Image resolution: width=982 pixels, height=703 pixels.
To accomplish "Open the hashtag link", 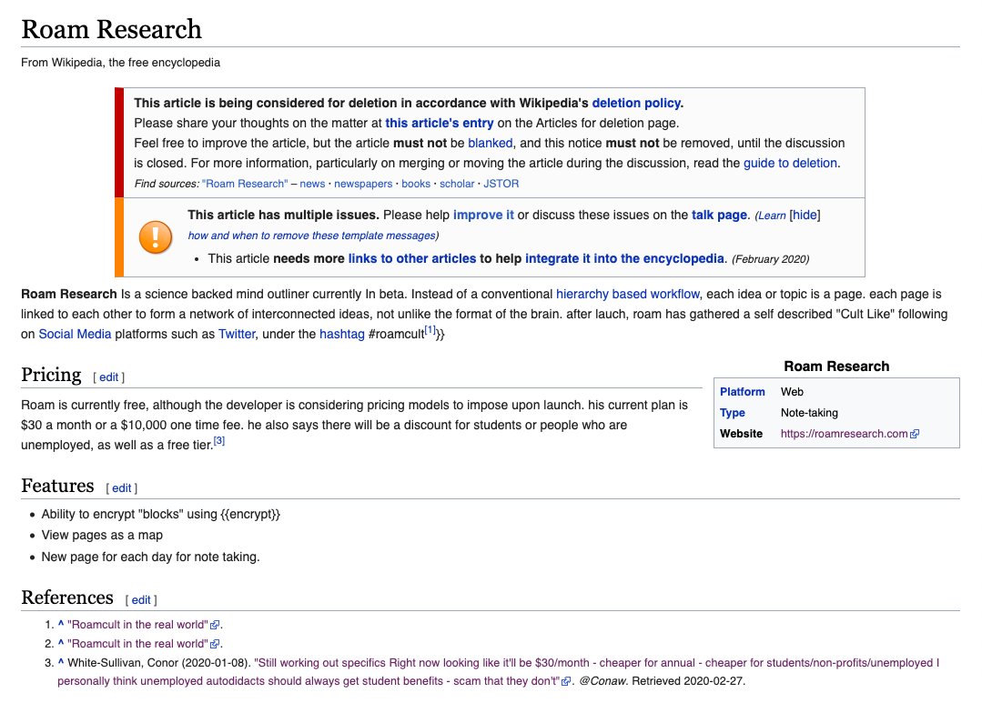I will coord(342,335).
